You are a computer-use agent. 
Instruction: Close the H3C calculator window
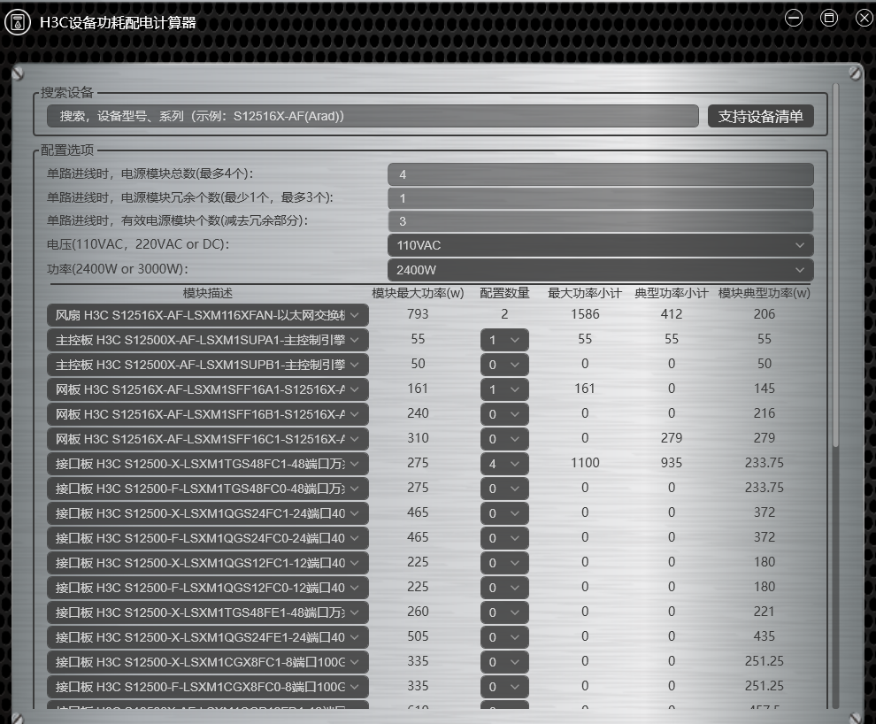(864, 18)
